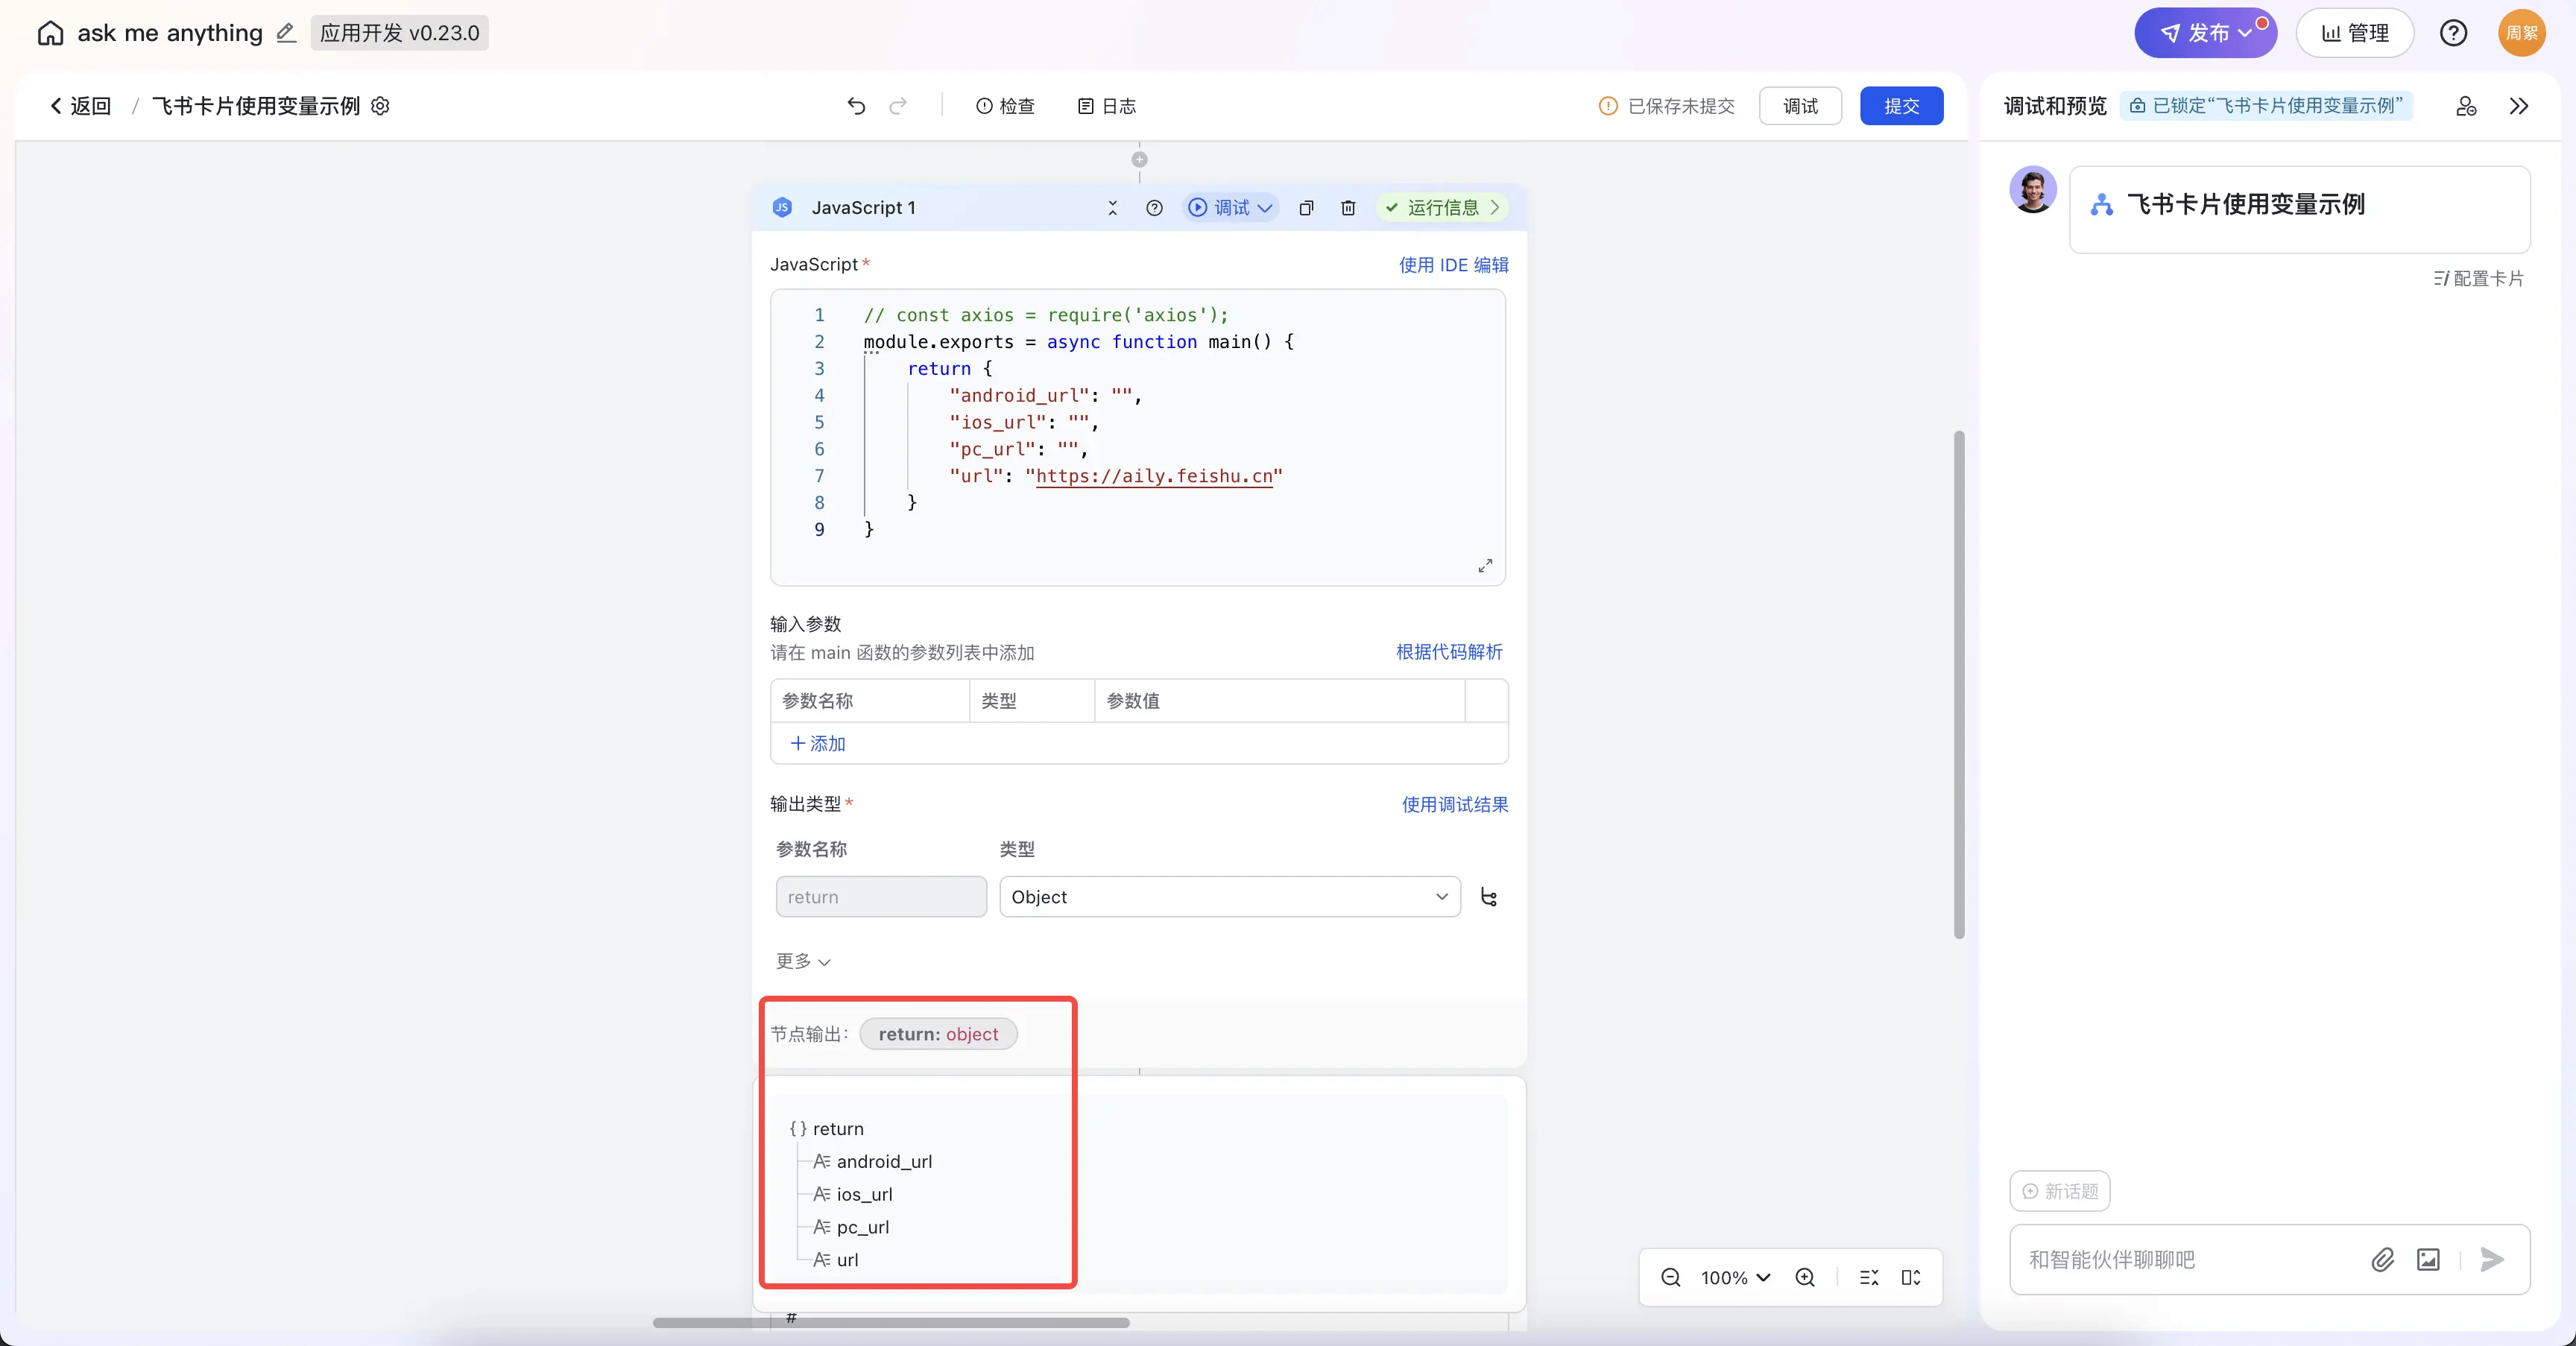The height and width of the screenshot is (1346, 2576).
Task: Click the vertical canvas scrollbar
Action: [x=1959, y=684]
